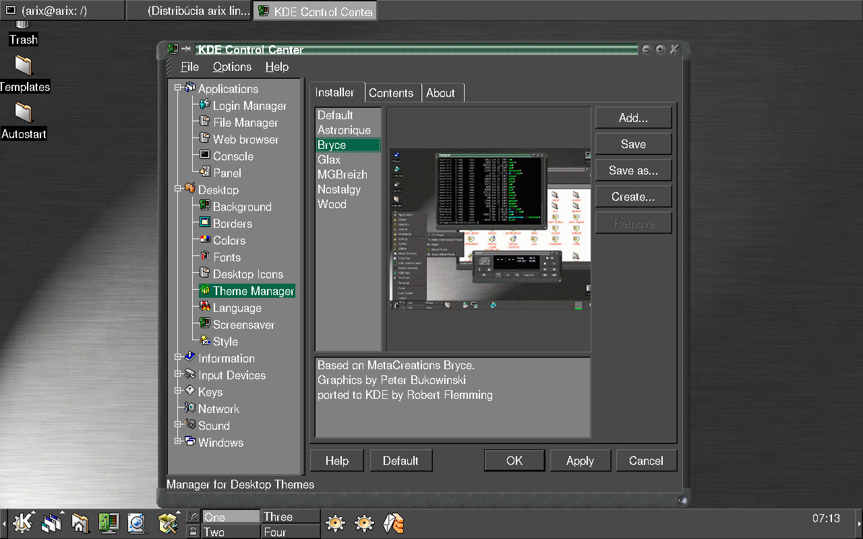The image size is (863, 539).
Task: Click the File Manager module icon
Action: [205, 122]
